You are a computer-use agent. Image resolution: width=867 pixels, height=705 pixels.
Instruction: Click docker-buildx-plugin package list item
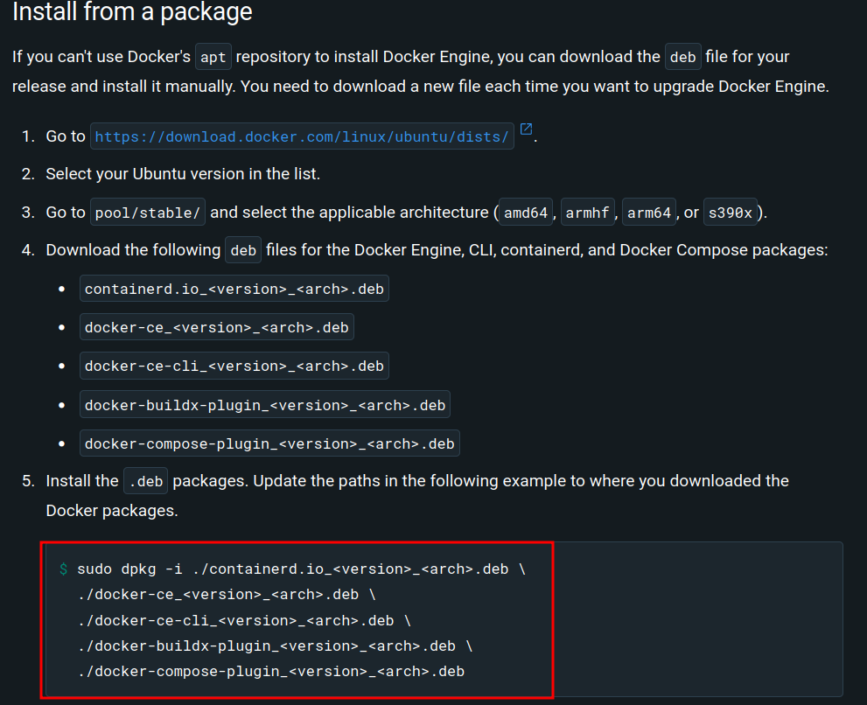265,405
